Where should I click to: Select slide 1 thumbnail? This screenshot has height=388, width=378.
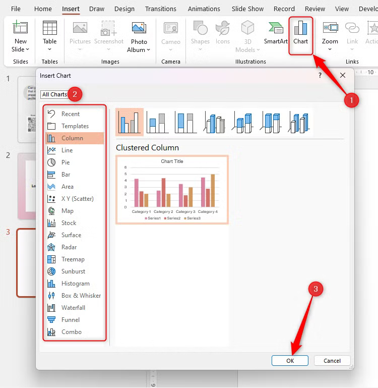(x=27, y=109)
